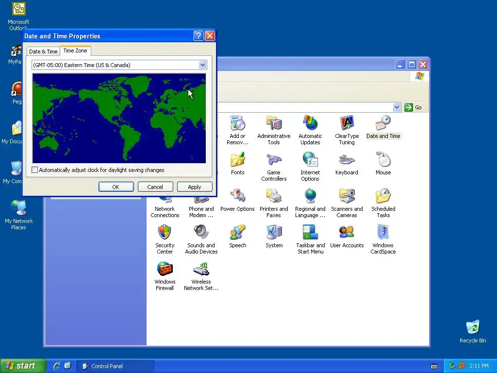Apply the time zone changes
This screenshot has height=373, width=497.
[x=195, y=187]
